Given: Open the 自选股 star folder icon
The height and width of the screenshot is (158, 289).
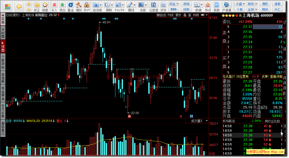Looking at the screenshot, I should [96, 5].
